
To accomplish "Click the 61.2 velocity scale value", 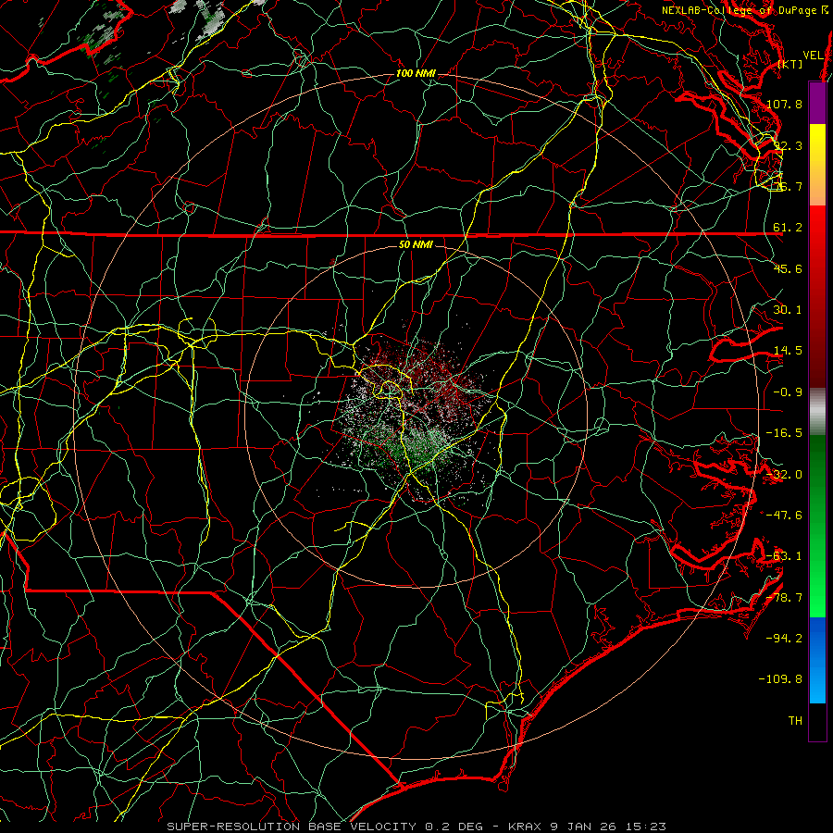I will (788, 228).
